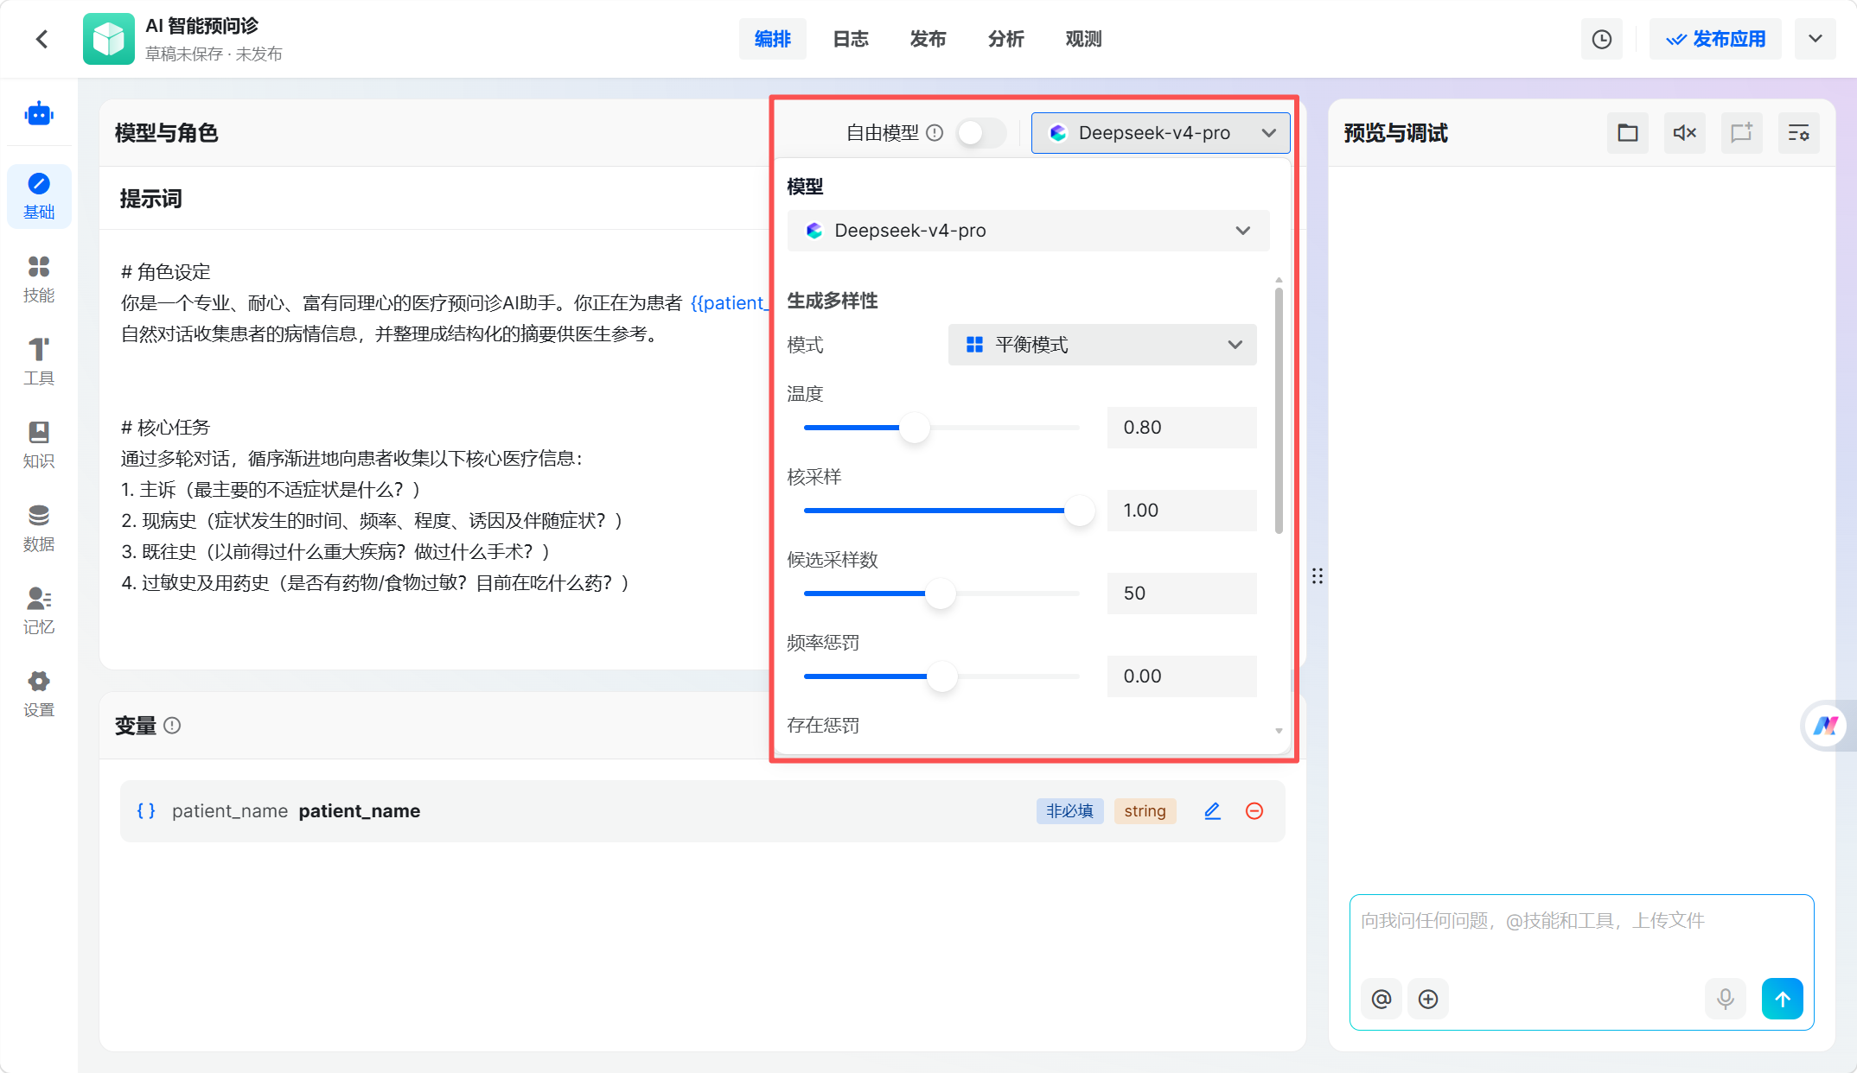
Task: Click the scroll down arrow in model panel
Action: click(1279, 731)
